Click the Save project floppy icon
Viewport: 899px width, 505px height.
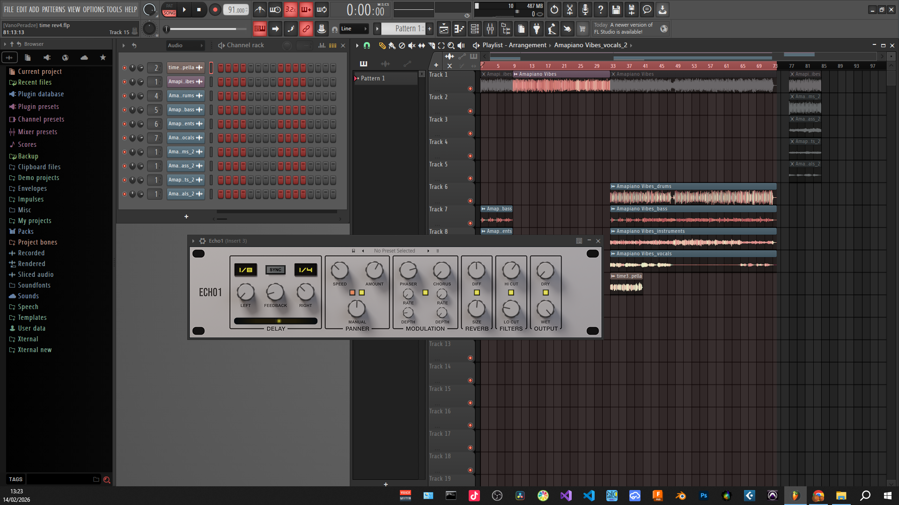coord(616,9)
